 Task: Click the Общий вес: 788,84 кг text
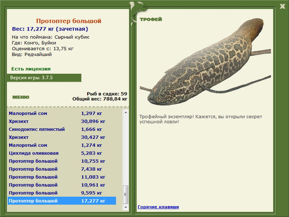(100, 99)
